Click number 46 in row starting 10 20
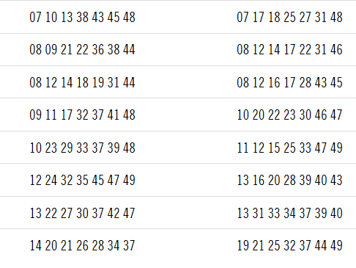Image resolution: width=356 pixels, height=268 pixels. coord(321,115)
